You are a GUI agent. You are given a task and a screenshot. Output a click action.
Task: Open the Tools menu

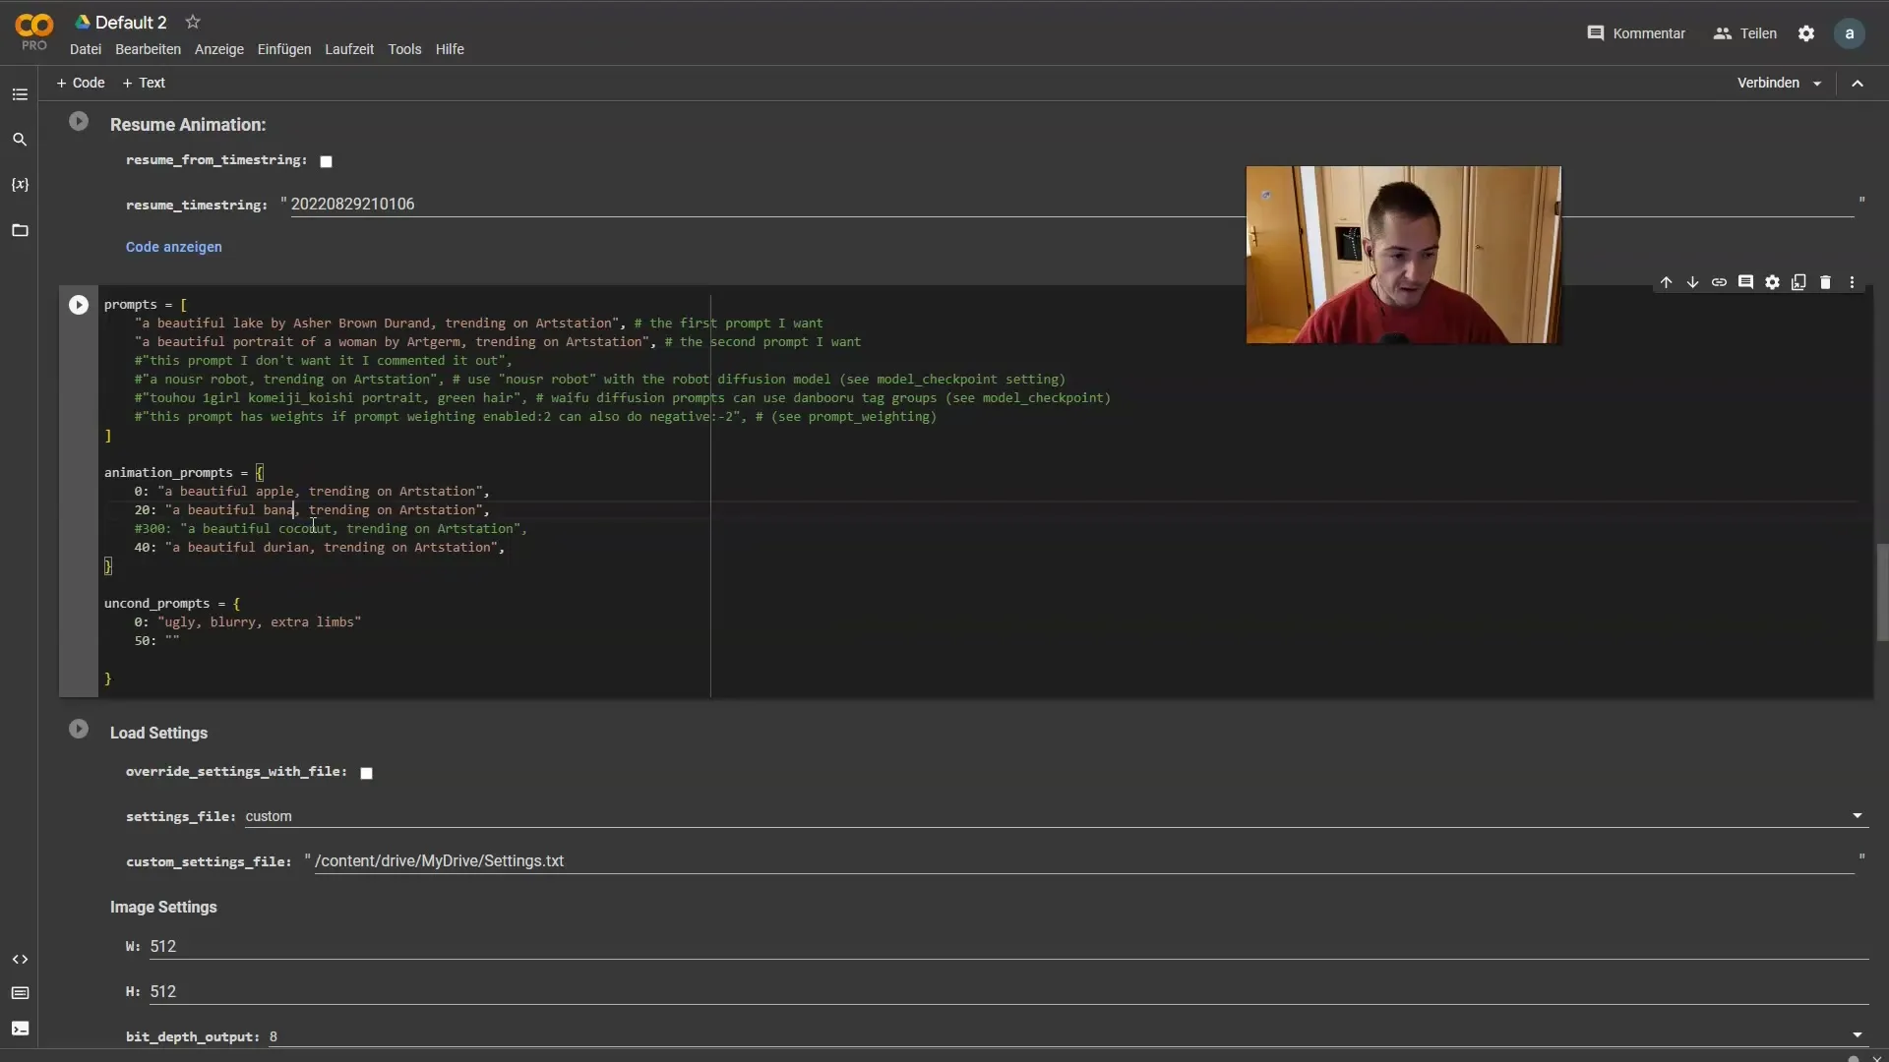404,49
